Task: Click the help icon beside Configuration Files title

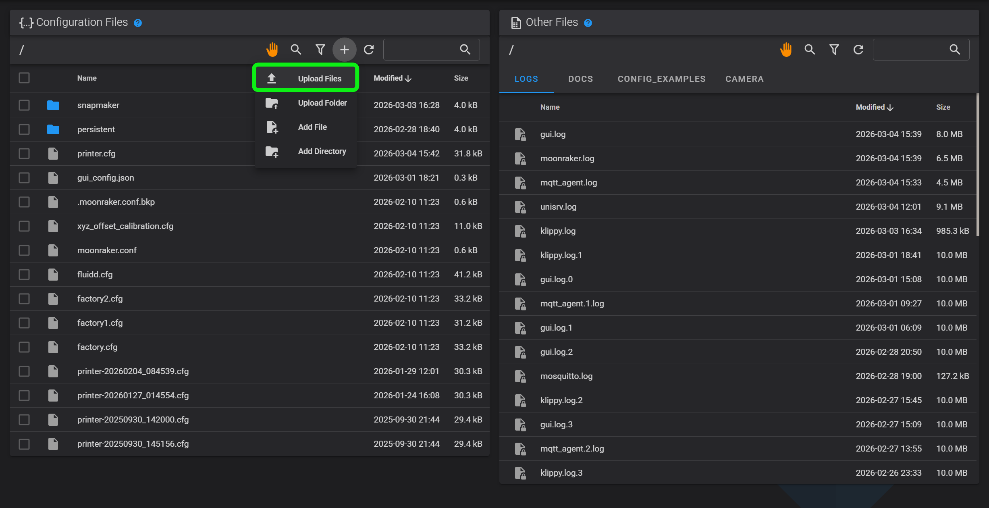Action: 138,23
